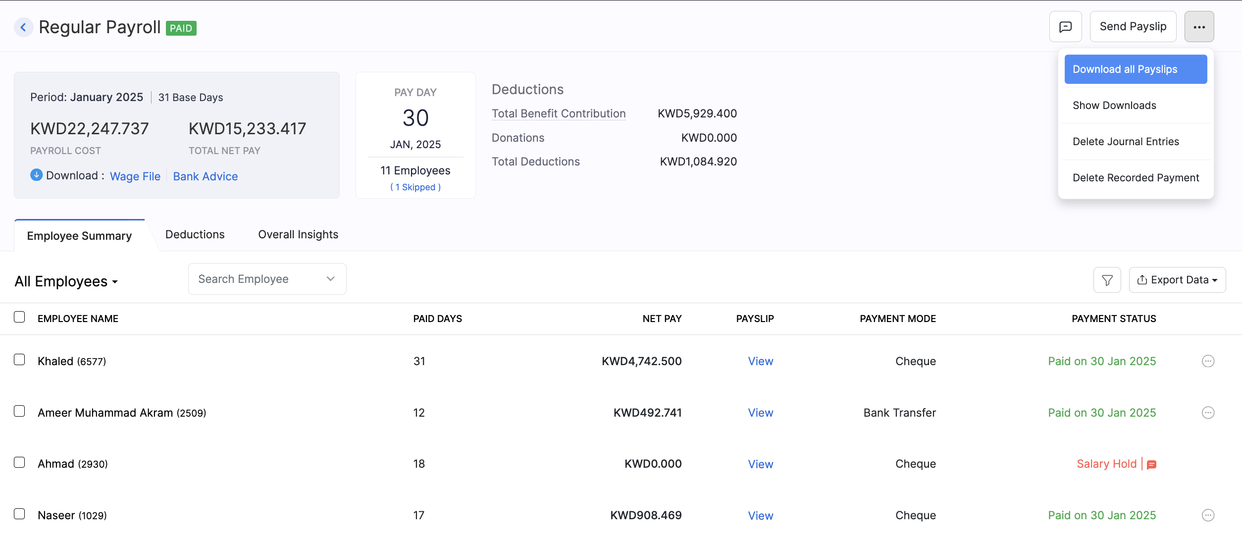
Task: Expand the All Employees dropdown
Action: tap(66, 281)
